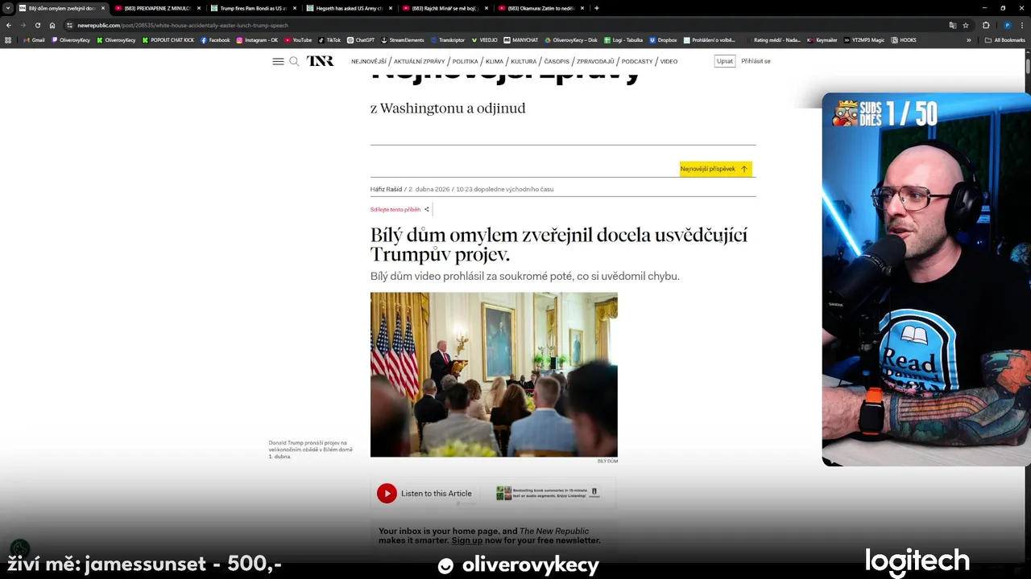Open the KLIMA section
Viewport: 1031px width, 579px height.
(495, 61)
